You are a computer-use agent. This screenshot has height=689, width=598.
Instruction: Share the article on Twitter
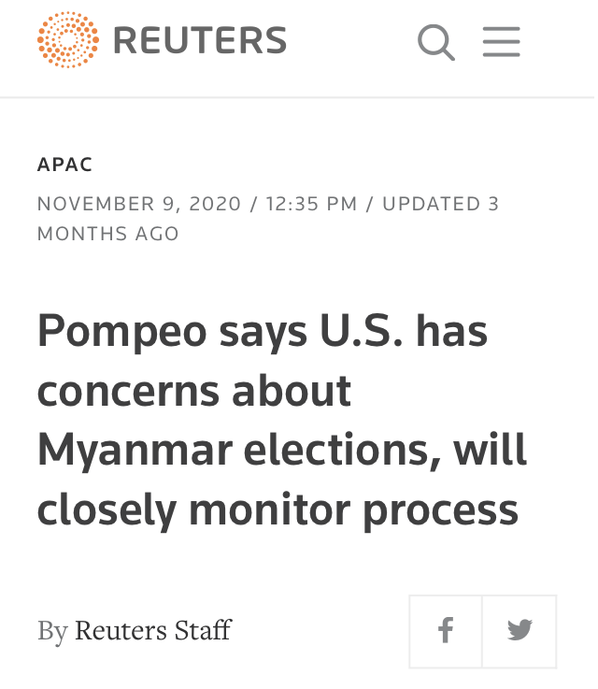point(520,631)
